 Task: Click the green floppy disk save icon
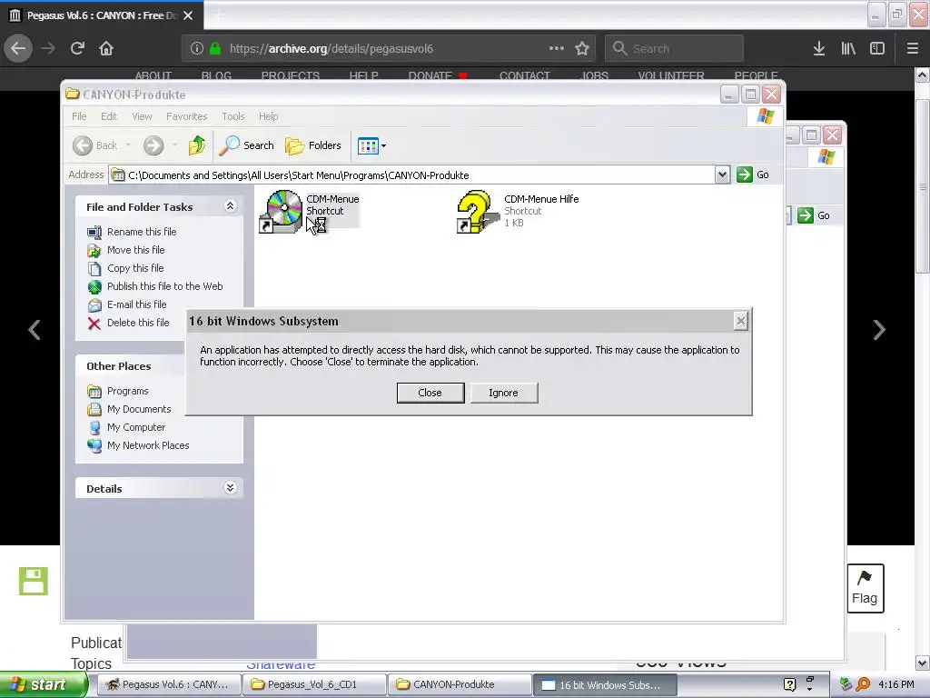point(34,581)
